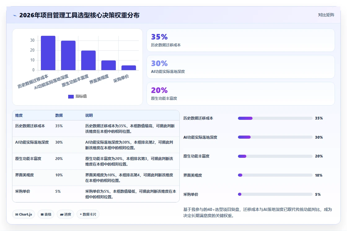This screenshot has height=231, width=347.
Task: Click the Chart.js tag chip
Action: (24, 214)
